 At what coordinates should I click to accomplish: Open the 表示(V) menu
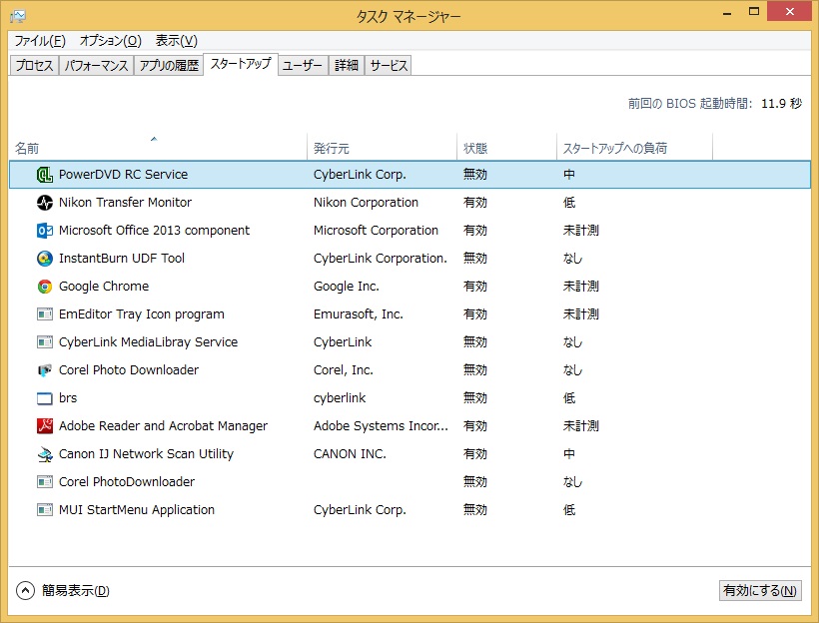pos(176,41)
